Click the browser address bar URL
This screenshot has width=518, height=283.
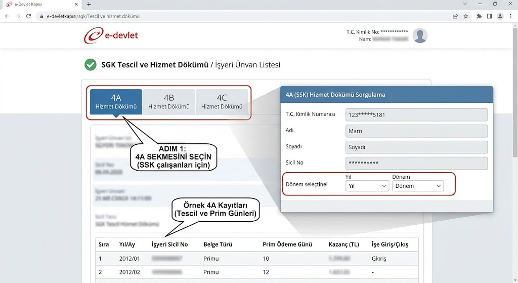click(93, 16)
